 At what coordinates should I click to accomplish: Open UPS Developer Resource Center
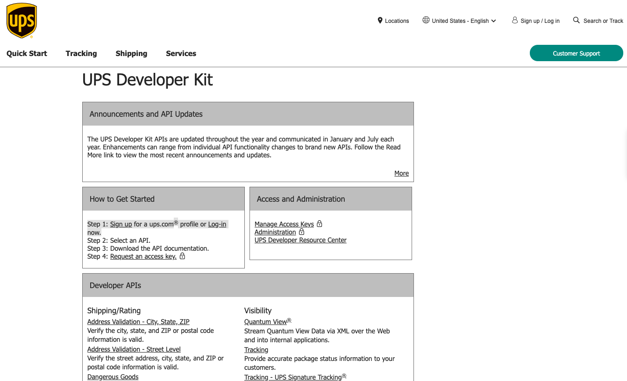(x=300, y=240)
